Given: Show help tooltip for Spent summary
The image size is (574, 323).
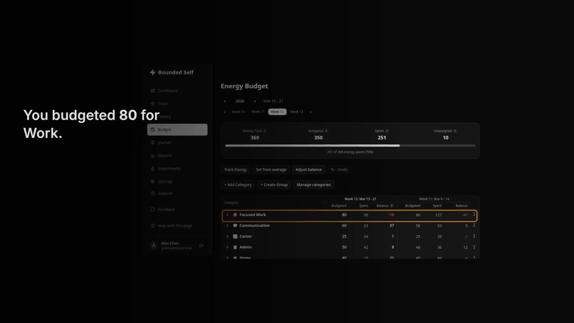Looking at the screenshot, I should coord(387,131).
